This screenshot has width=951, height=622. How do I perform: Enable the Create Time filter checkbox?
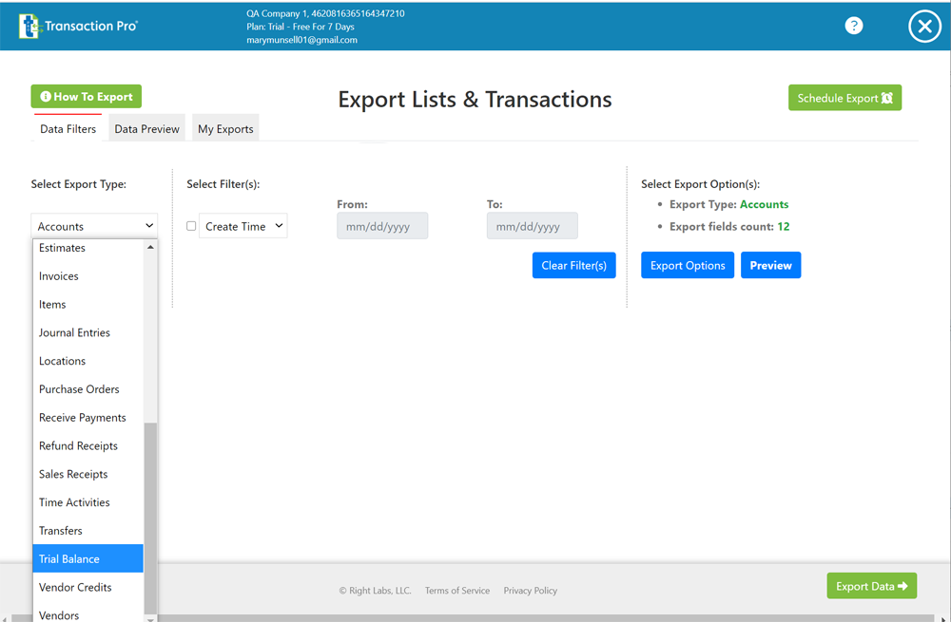click(x=191, y=226)
